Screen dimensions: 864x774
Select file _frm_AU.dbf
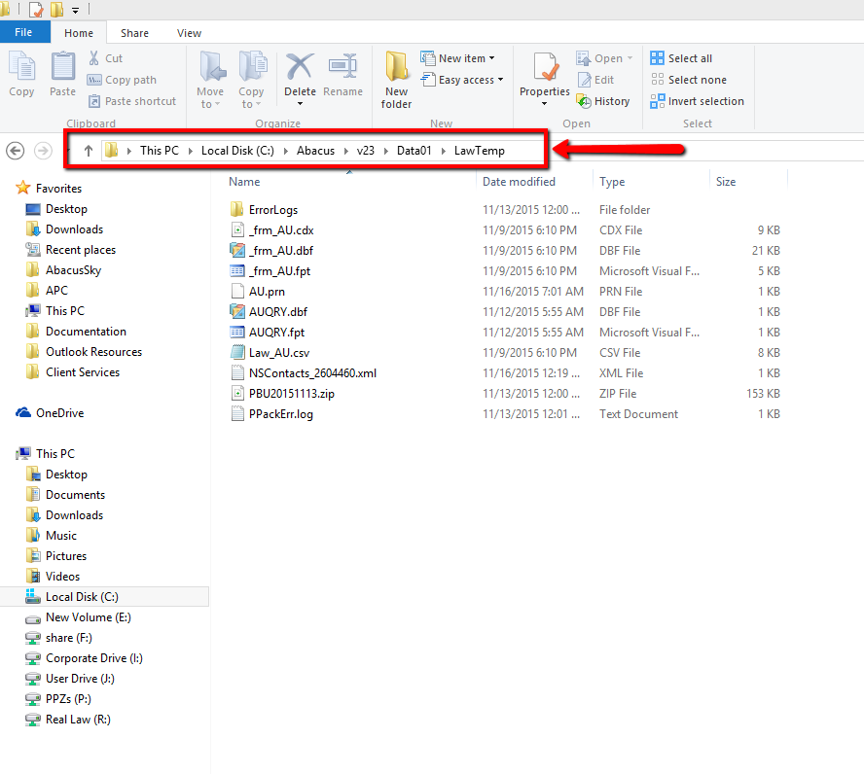(x=280, y=251)
